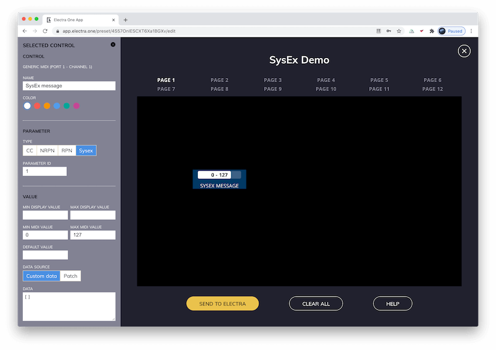Select Custom data as data source
Viewport: 496px width, 350px height.
[x=42, y=276]
